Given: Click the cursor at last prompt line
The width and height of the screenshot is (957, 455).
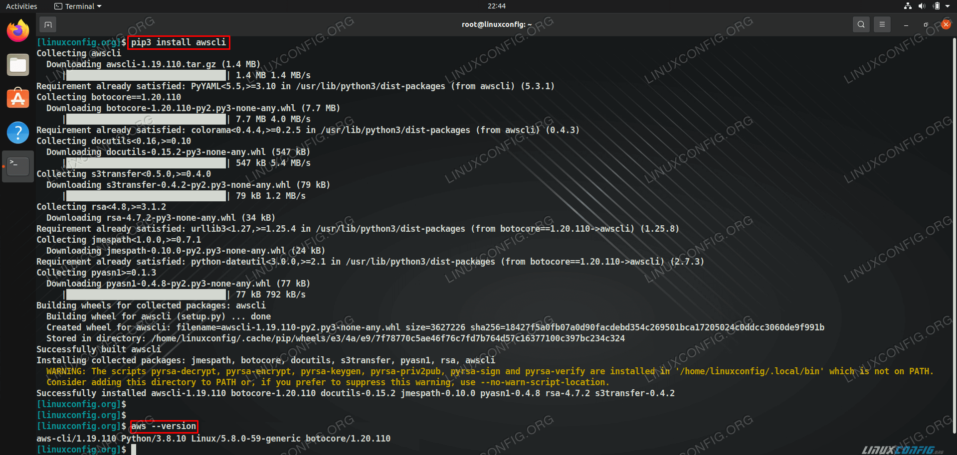Looking at the screenshot, I should coord(134,450).
